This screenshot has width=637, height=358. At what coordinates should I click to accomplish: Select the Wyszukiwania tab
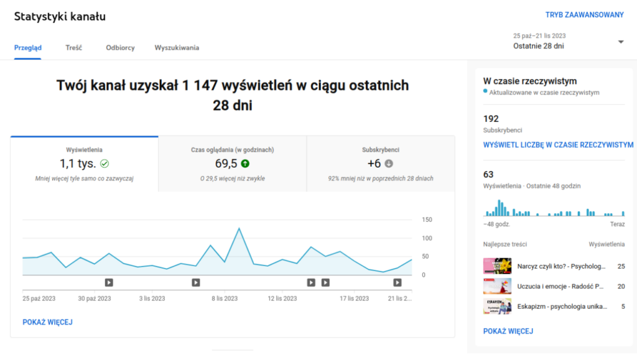(x=177, y=48)
